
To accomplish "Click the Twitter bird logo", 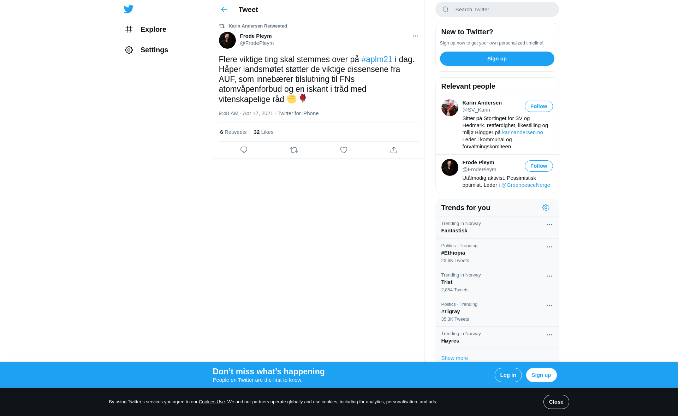I will [x=129, y=9].
